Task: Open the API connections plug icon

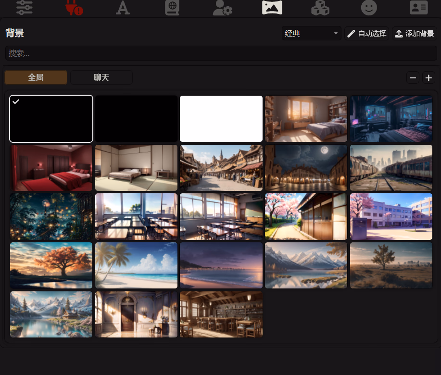Action: 74,8
